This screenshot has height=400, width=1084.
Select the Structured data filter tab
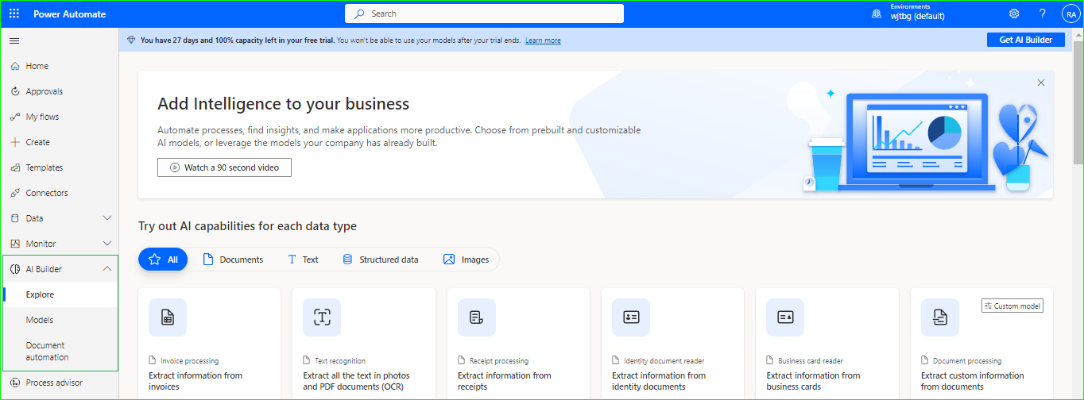380,260
